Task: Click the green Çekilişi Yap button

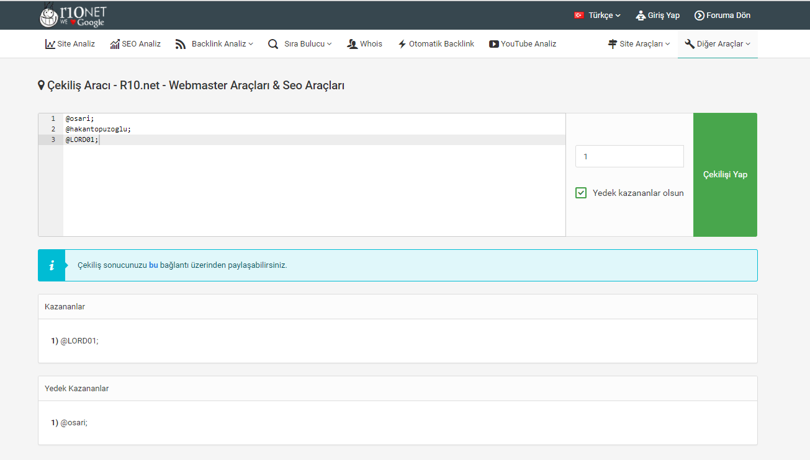Action: 725,175
